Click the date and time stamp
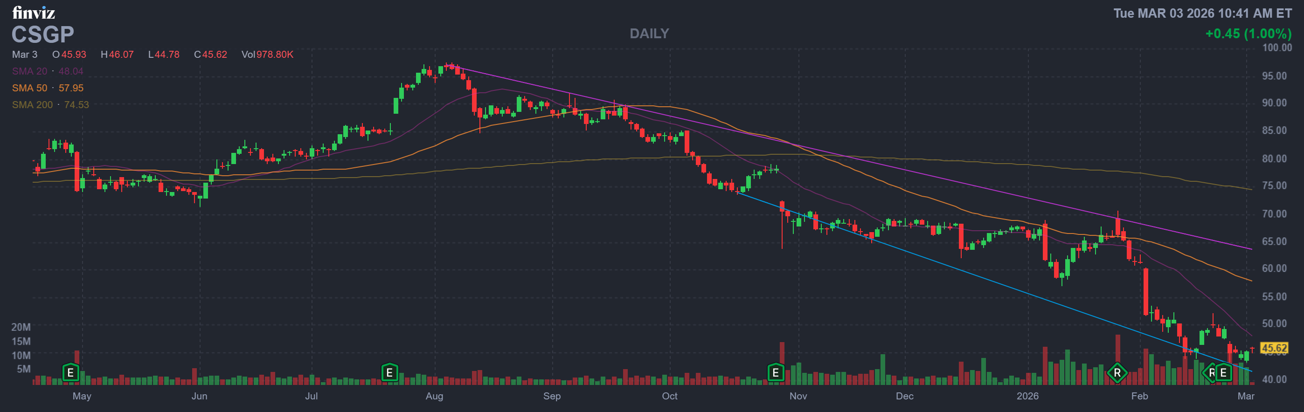 tap(1202, 13)
